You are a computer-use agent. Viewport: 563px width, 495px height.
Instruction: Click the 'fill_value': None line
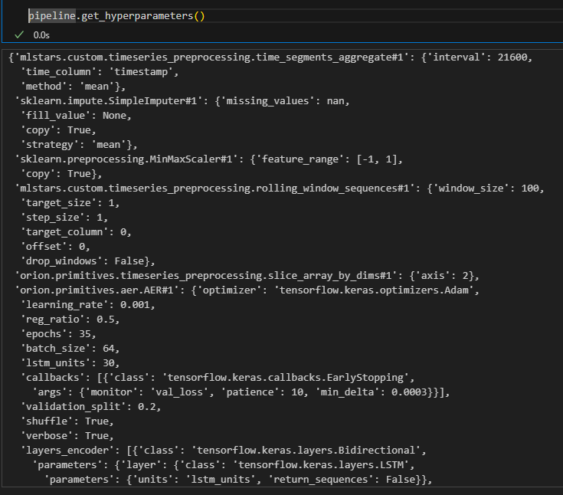(x=76, y=116)
